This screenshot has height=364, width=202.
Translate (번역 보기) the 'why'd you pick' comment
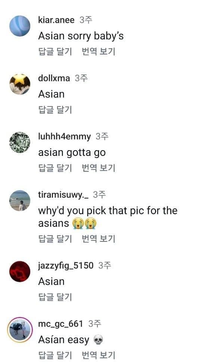98,239
